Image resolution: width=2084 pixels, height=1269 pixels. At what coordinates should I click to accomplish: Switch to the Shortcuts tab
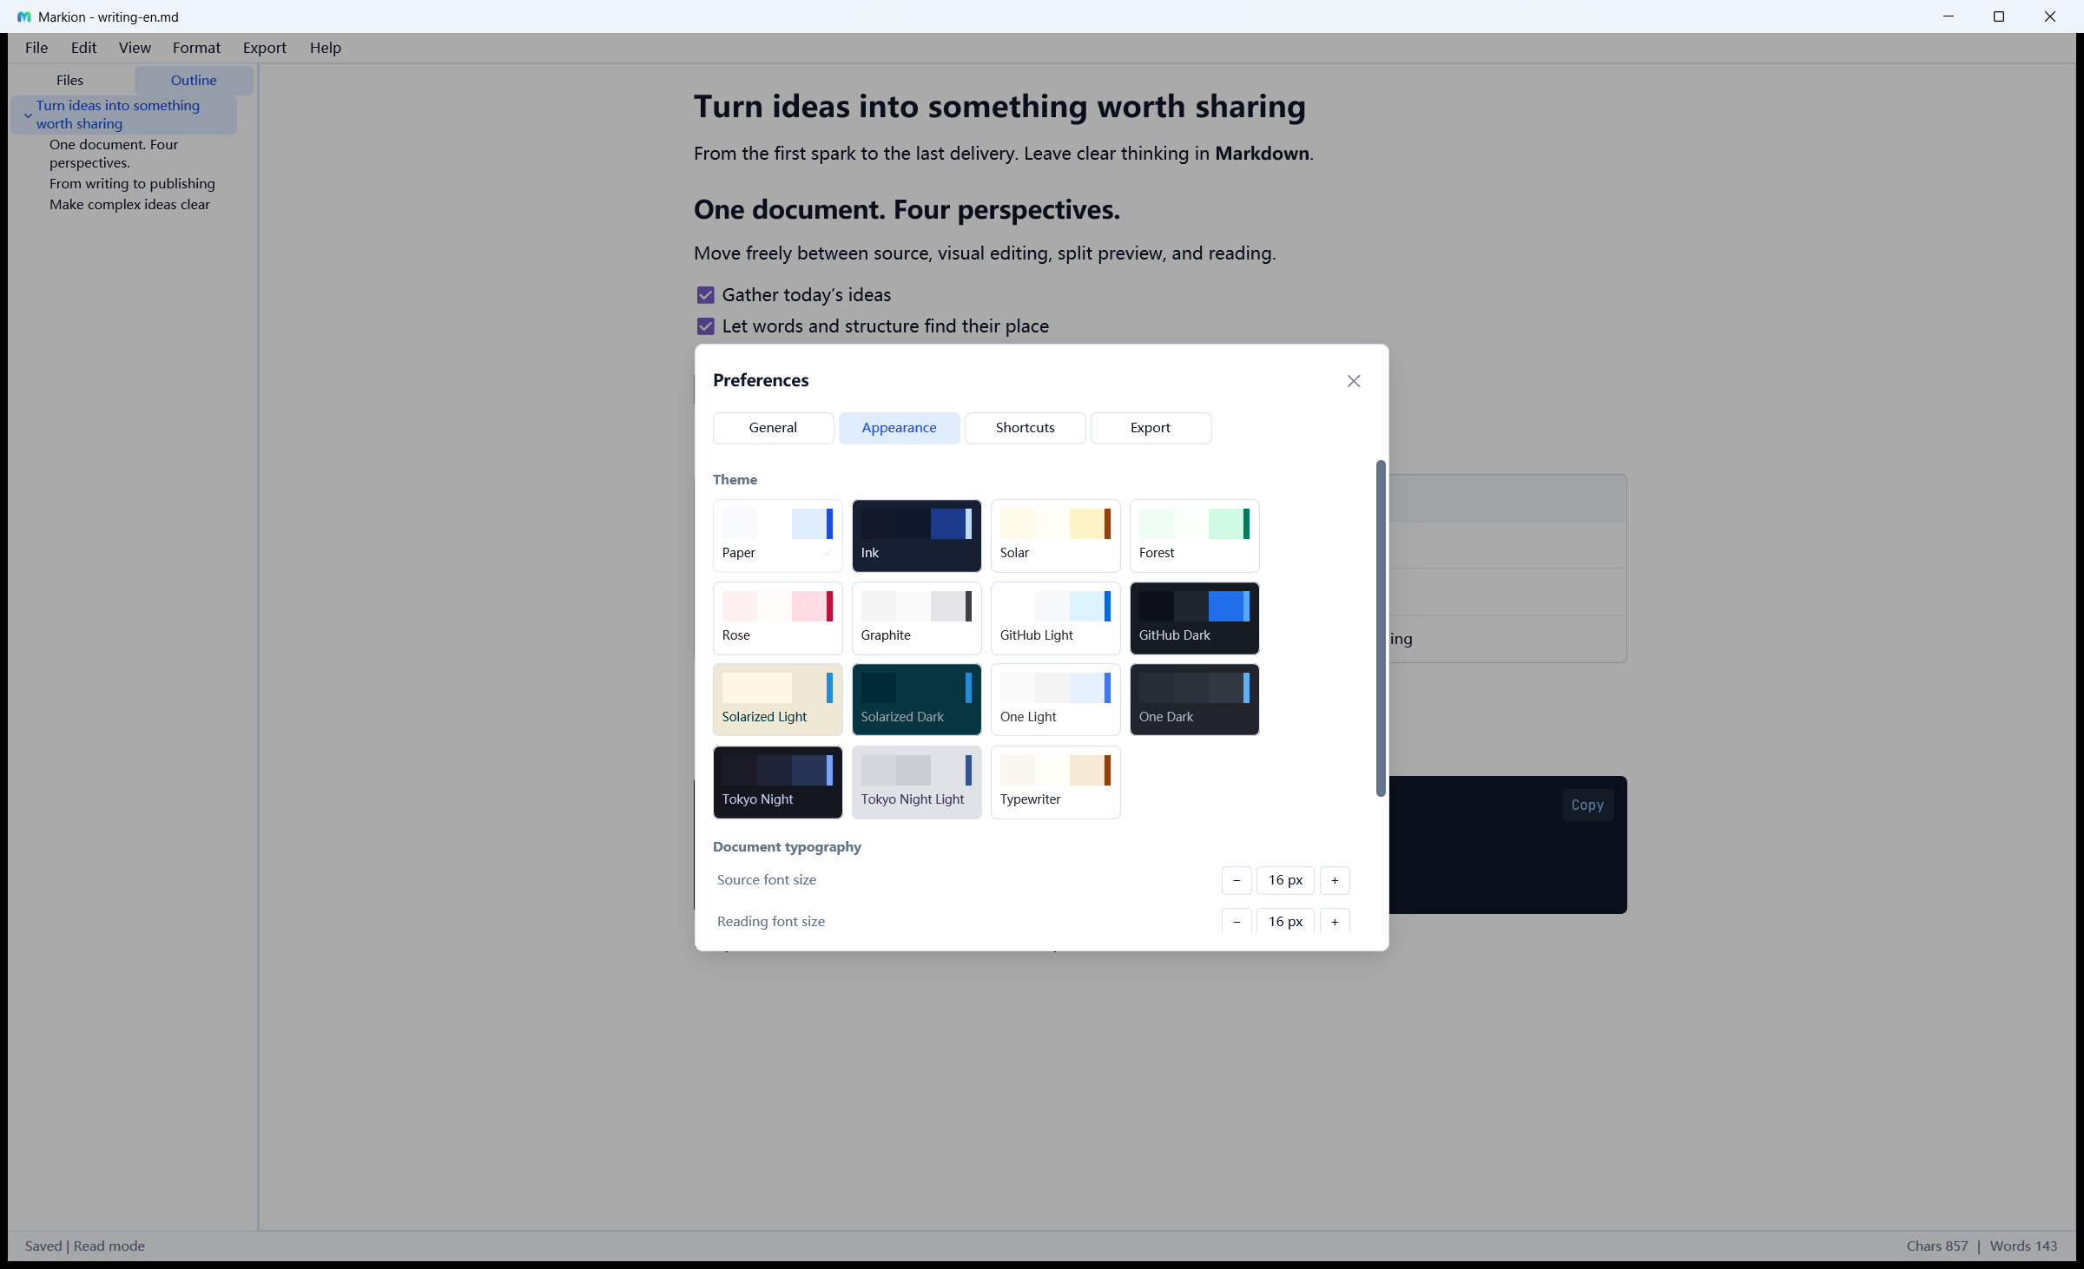1025,428
